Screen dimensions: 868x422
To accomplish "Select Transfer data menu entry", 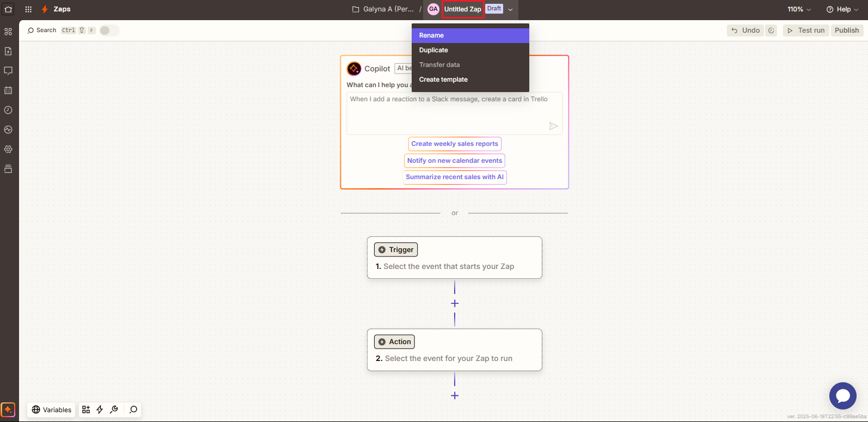I will pyautogui.click(x=470, y=65).
